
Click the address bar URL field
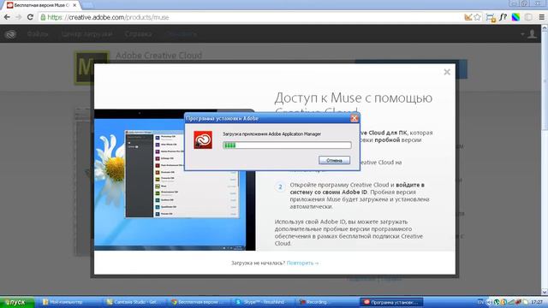[x=250, y=17]
